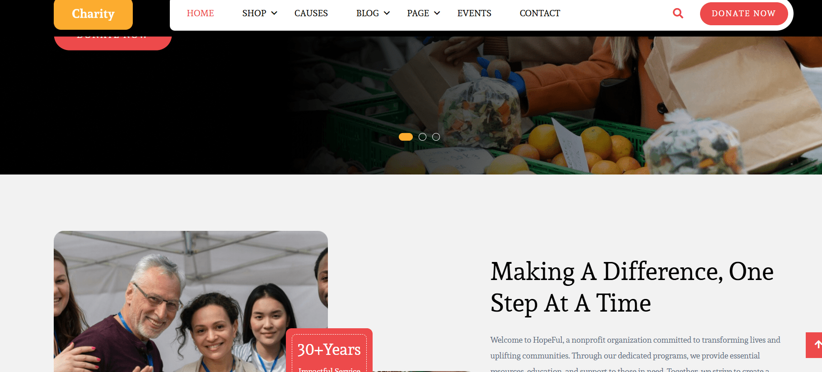Screen dimensions: 822x372
Task: Switch to the second slide indicator
Action: (x=422, y=137)
